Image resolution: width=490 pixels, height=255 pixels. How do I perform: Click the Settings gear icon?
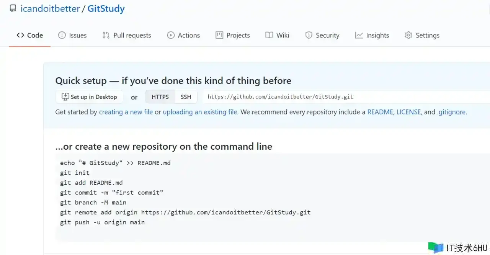[408, 35]
